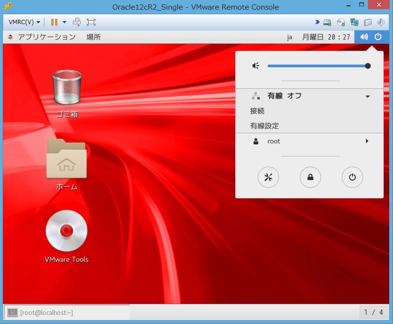
Task: Lock the screen with lock button
Action: pos(310,177)
